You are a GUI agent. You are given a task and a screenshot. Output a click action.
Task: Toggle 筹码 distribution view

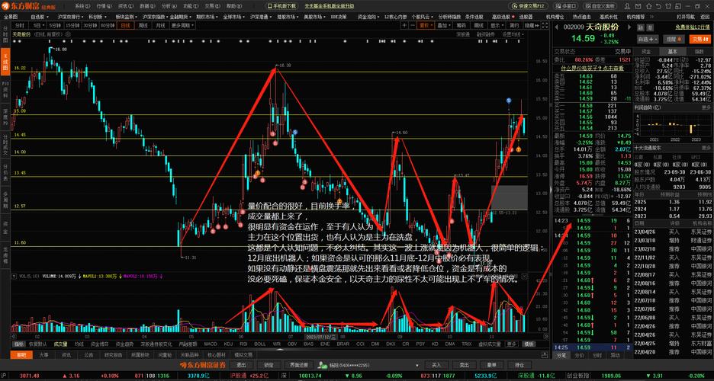[x=462, y=25]
